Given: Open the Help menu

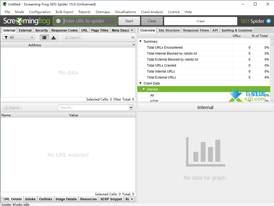Looking at the screenshot, I should tap(188, 12).
